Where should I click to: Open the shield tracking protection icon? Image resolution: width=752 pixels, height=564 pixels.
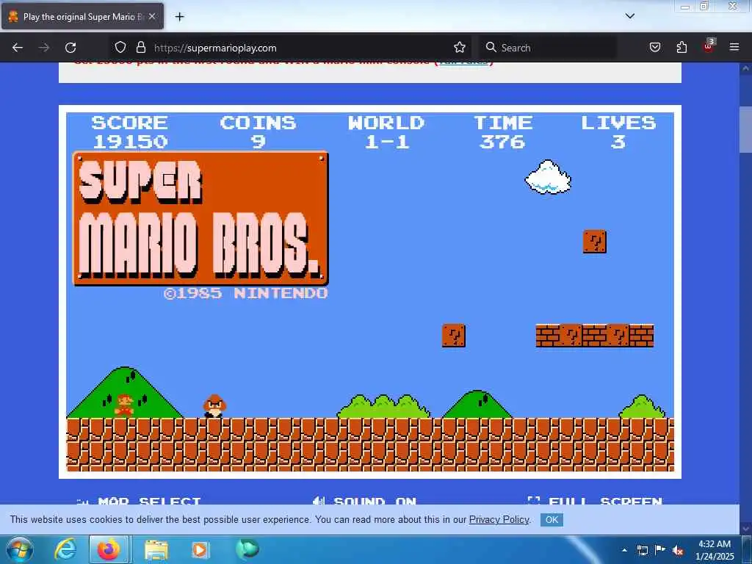[x=120, y=48]
